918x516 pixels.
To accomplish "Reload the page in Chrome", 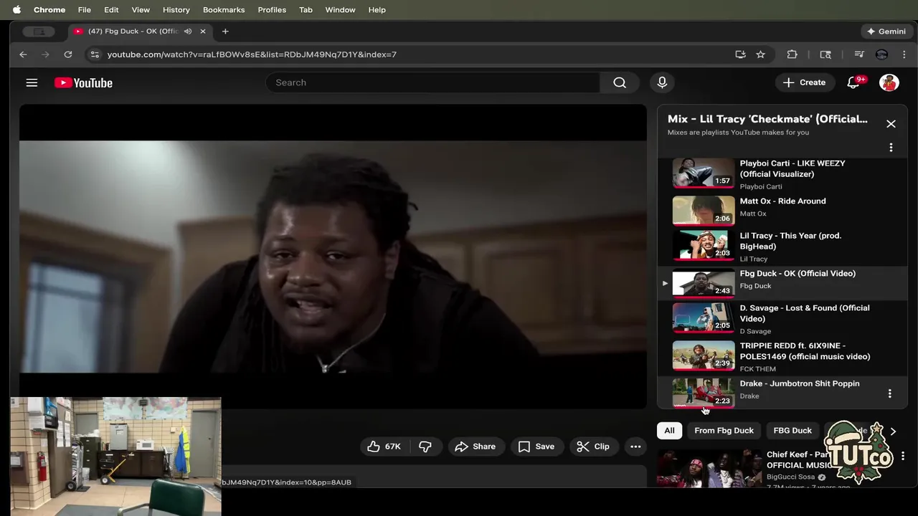I will (x=67, y=54).
